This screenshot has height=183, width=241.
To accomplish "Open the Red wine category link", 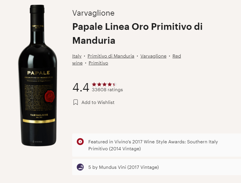I will point(126,60).
